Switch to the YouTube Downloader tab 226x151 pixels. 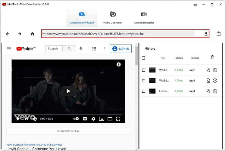[x=82, y=17]
